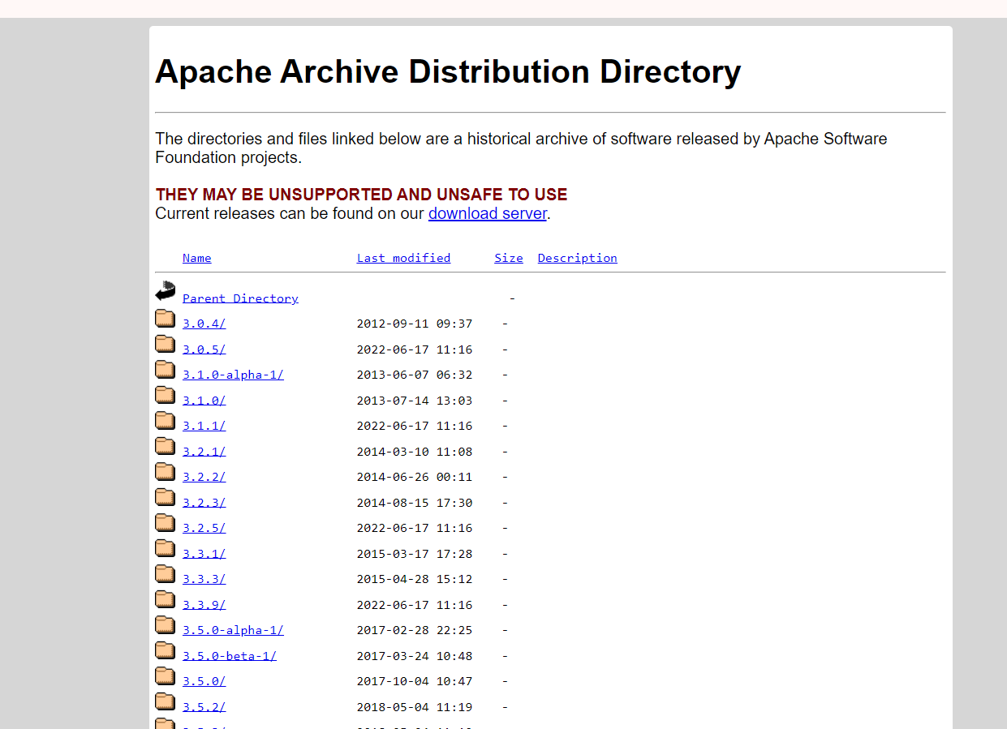Click the date 2012-09-11 09:37
The image size is (1007, 729).
(415, 324)
